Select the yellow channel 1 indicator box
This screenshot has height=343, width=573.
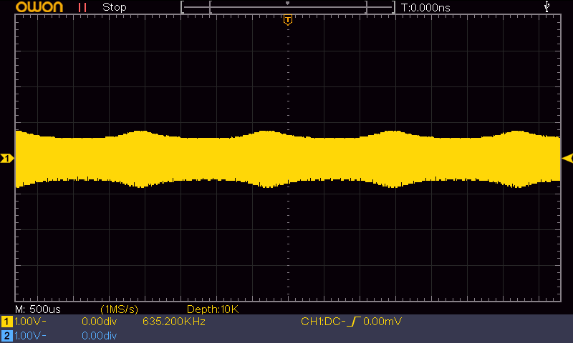[x=6, y=322]
